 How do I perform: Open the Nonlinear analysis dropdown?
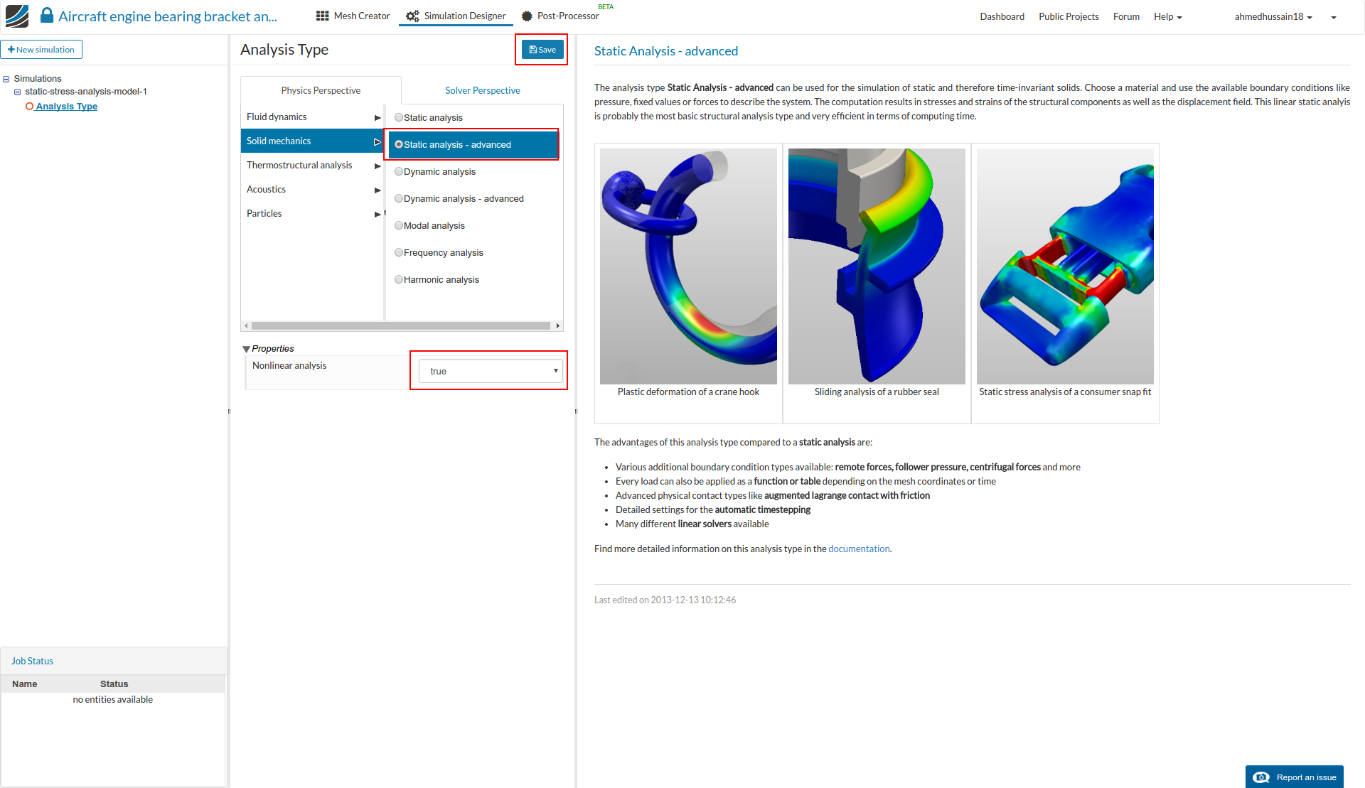coord(491,371)
